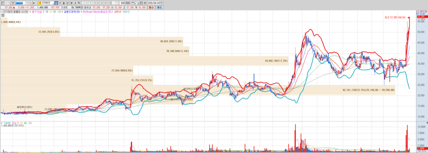Select the daily (일) chart period
The width and height of the screenshot is (428, 153).
[x=56, y=3]
